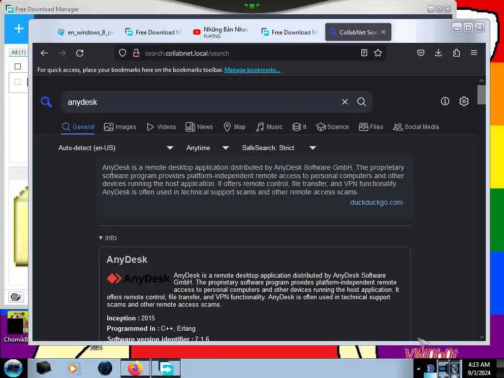Open Free Download Manager taskbar icon
Viewport: 504px width, 378px height.
[166, 368]
